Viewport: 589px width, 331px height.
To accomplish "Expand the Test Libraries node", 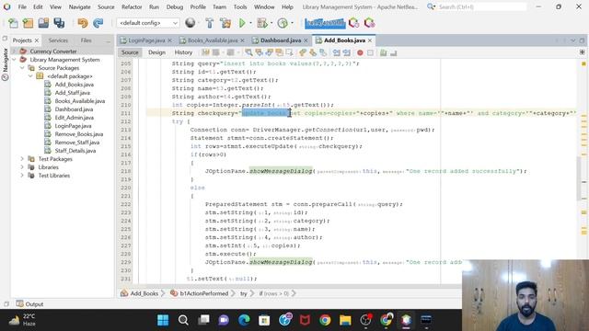I will pos(22,176).
